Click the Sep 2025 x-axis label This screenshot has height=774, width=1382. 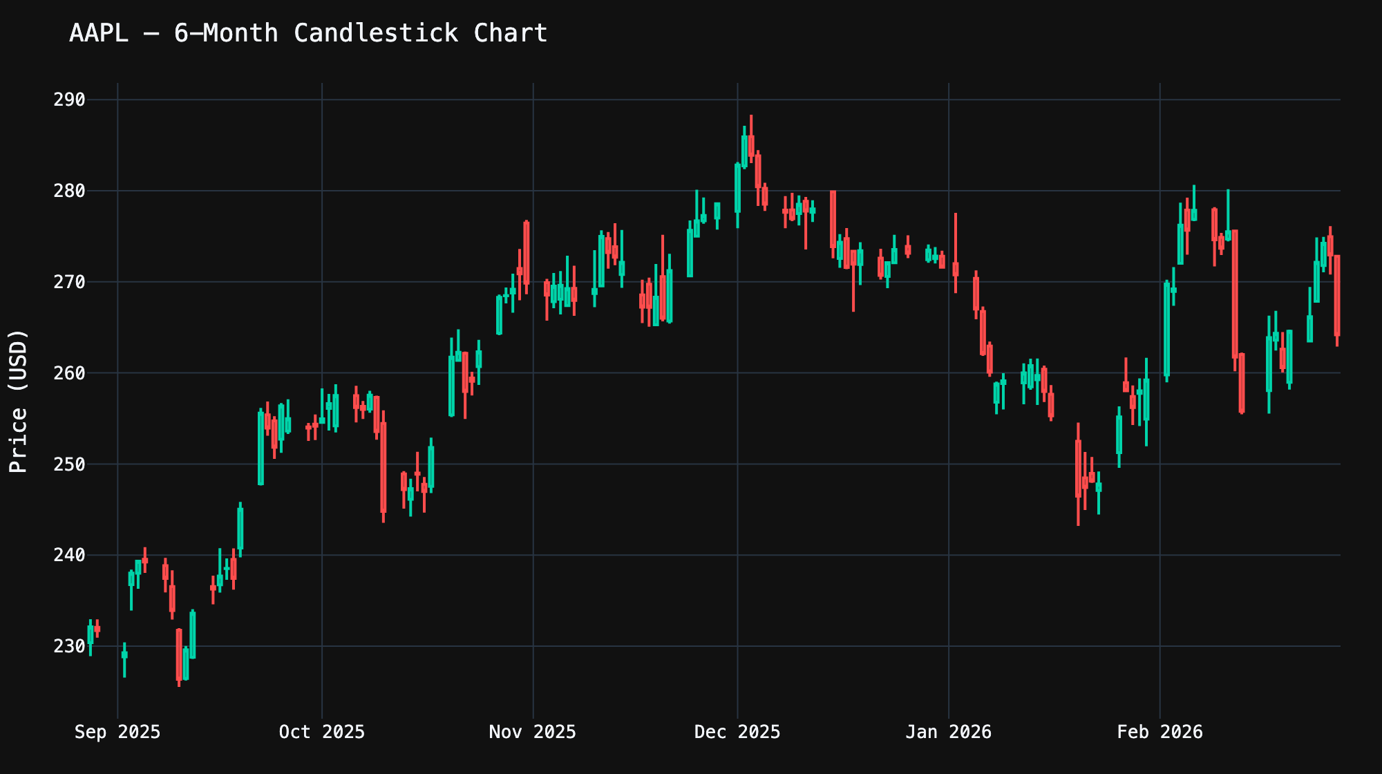[x=117, y=732]
